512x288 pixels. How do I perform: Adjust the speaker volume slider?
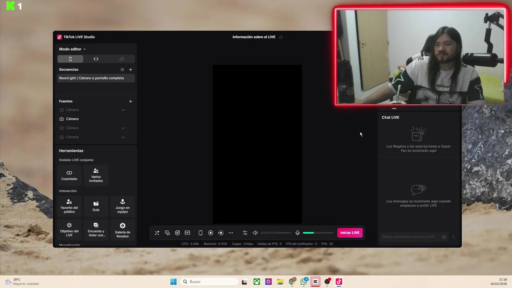tap(276, 233)
